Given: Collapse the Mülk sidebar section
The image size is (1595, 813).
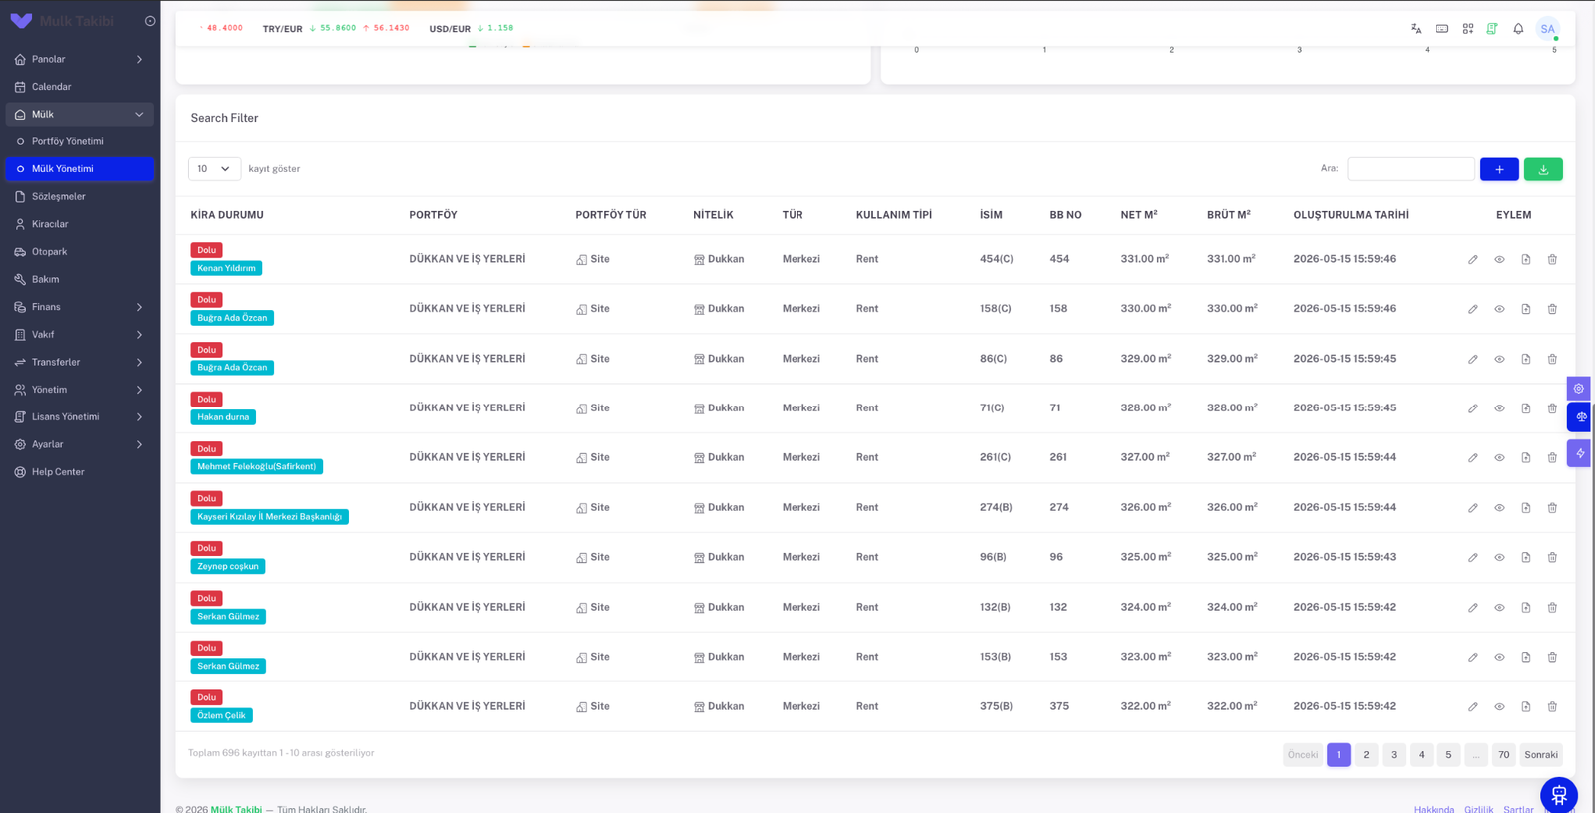Looking at the screenshot, I should pyautogui.click(x=80, y=115).
